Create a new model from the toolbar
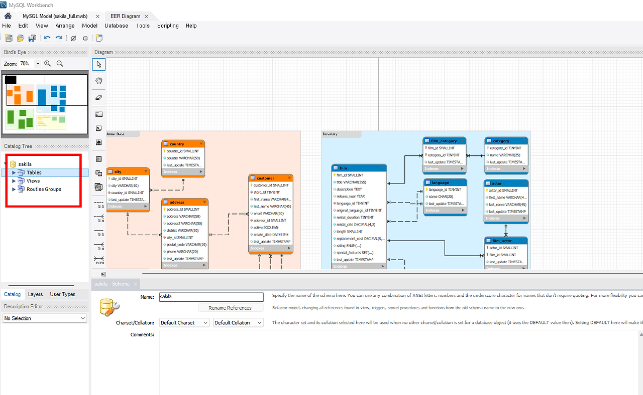Image resolution: width=643 pixels, height=395 pixels. (x=9, y=38)
